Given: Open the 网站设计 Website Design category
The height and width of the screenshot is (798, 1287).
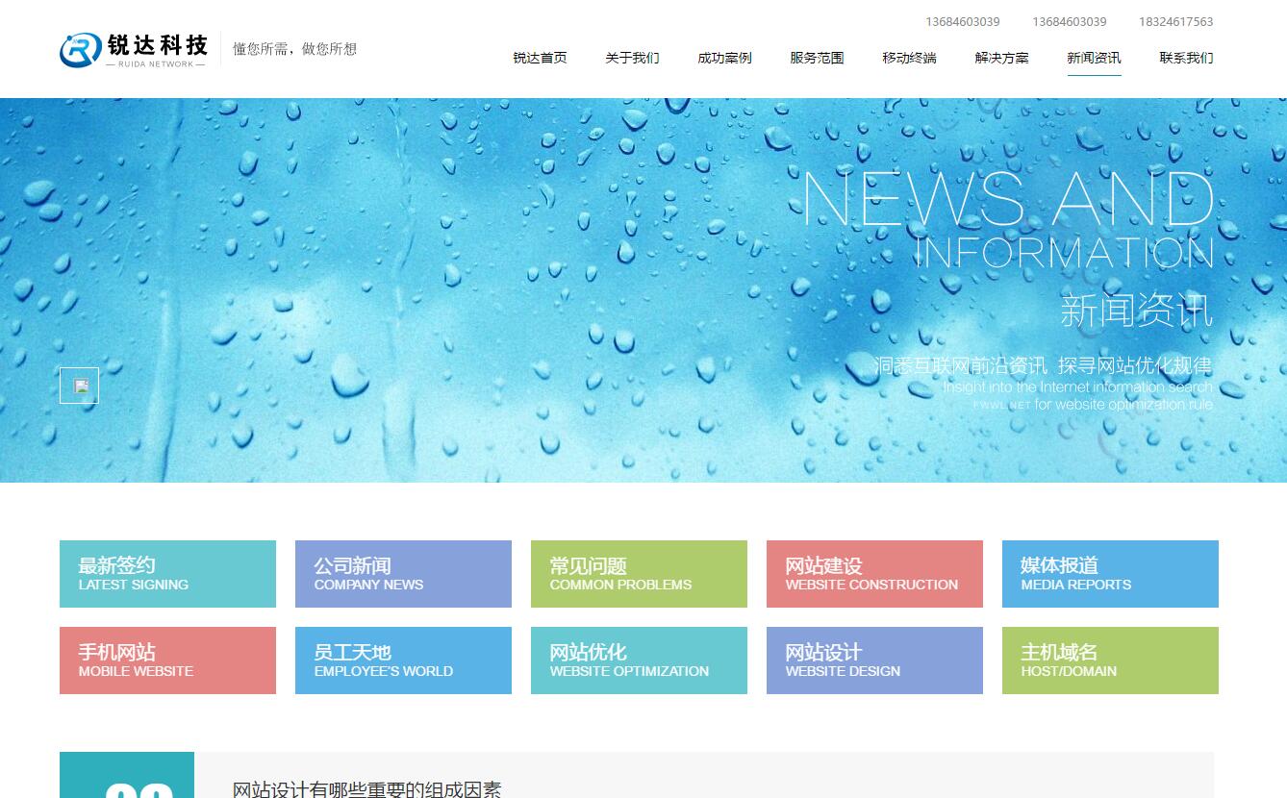Looking at the screenshot, I should click(874, 661).
